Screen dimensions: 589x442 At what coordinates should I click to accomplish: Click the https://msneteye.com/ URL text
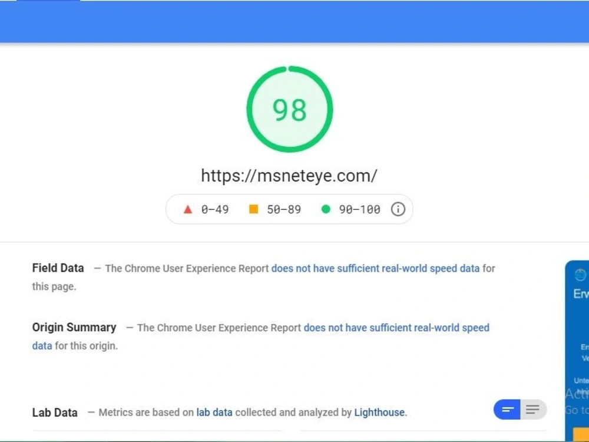coord(289,176)
